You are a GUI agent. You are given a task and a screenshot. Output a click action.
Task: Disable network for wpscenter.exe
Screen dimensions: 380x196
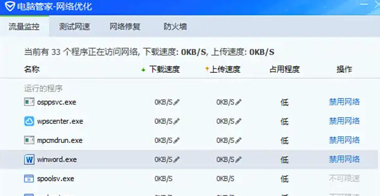[344, 121]
